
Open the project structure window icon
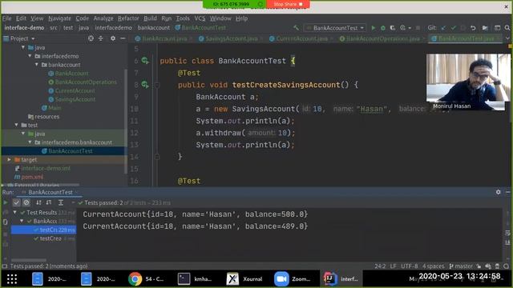coord(497,28)
